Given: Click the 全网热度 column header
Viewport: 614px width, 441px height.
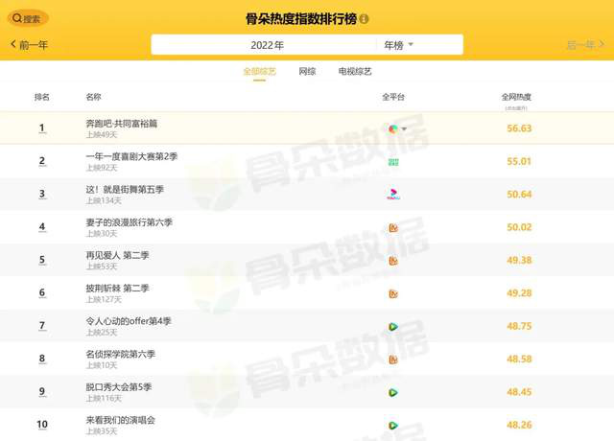Looking at the screenshot, I should coord(516,97).
